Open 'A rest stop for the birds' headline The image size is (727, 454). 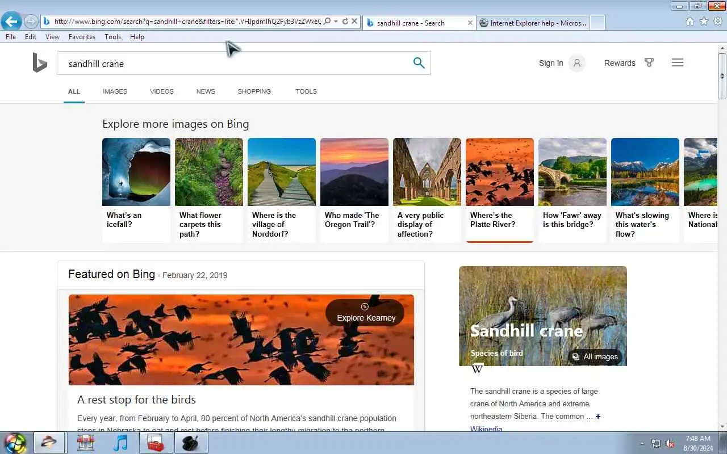coord(136,400)
